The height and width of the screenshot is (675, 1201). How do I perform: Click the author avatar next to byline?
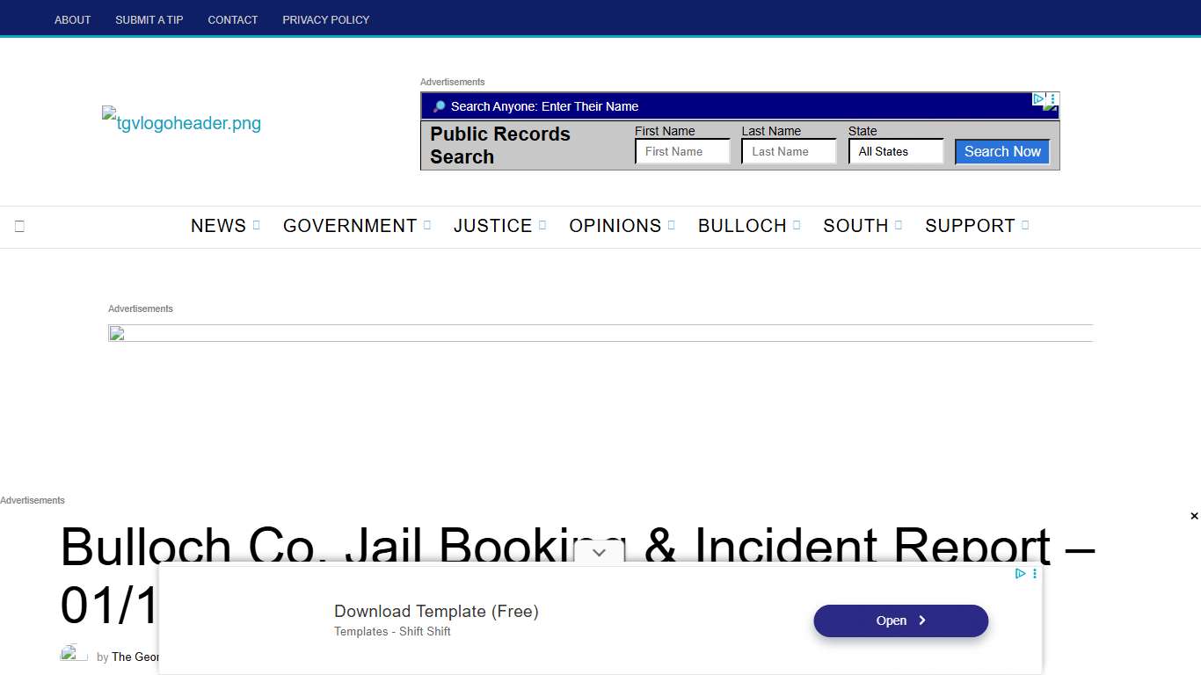point(72,653)
